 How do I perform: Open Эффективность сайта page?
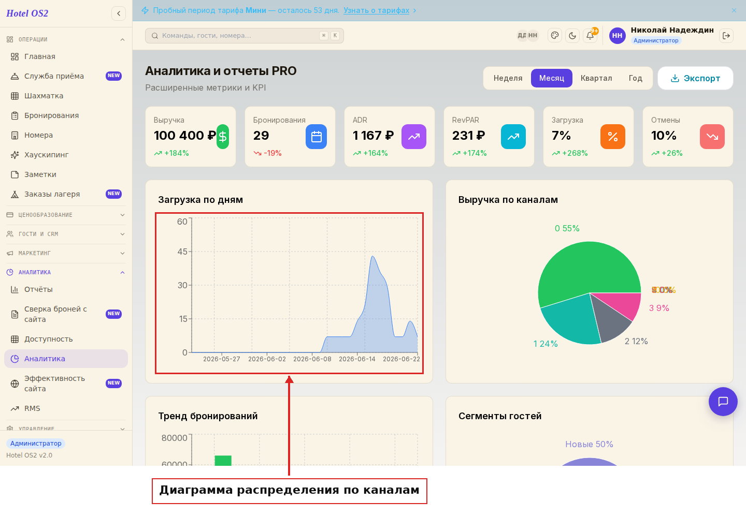65,384
